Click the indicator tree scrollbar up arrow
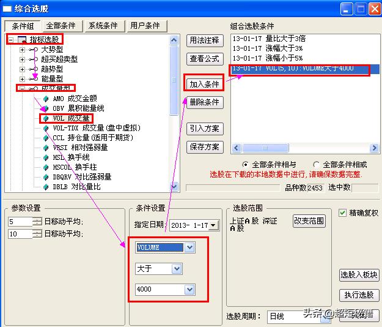 point(174,40)
